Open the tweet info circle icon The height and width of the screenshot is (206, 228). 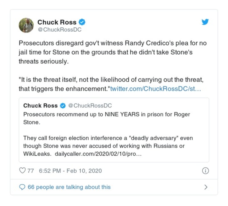coord(205,171)
